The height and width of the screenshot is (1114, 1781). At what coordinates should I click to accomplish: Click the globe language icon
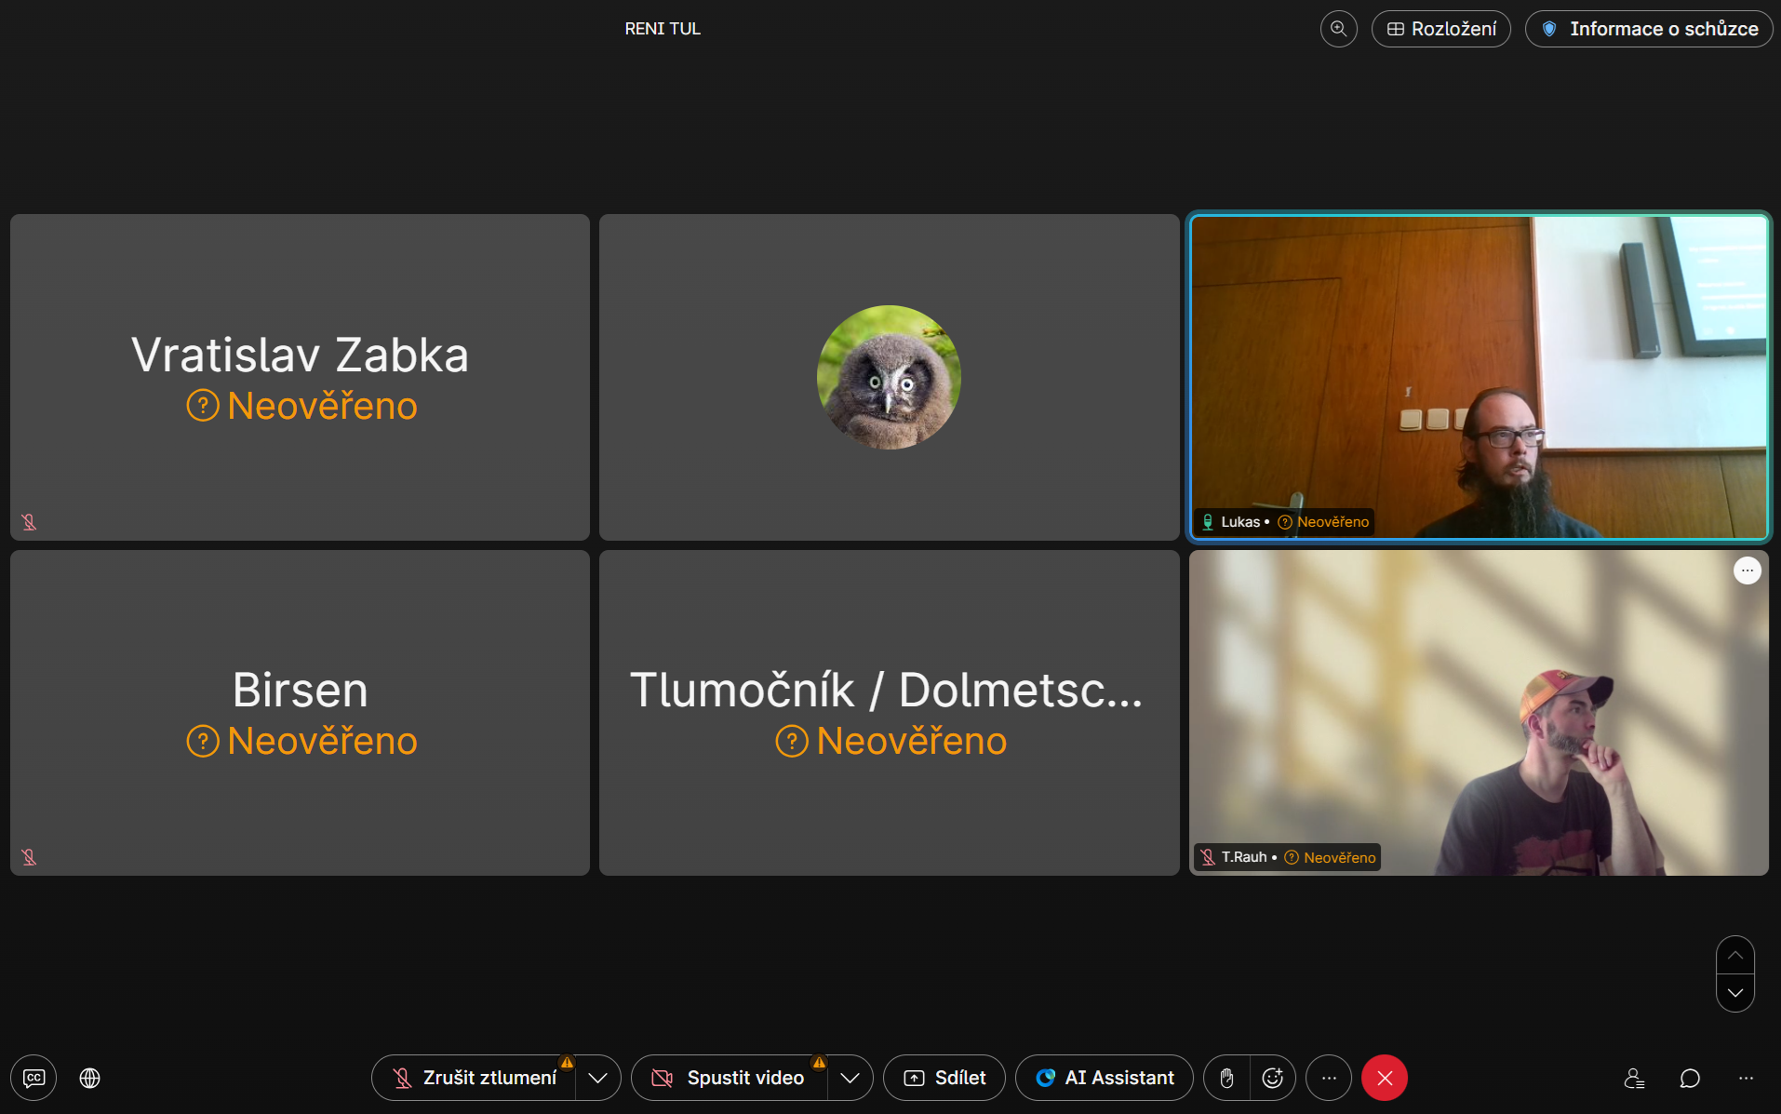point(90,1078)
